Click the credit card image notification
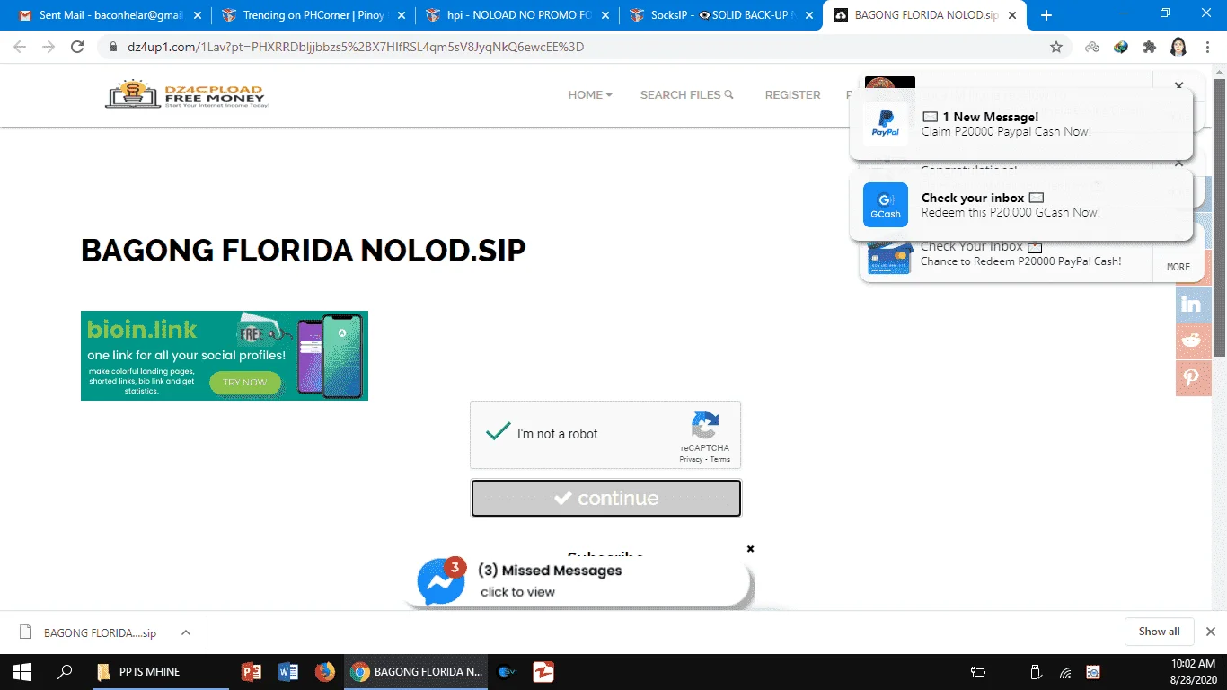Screen dimensions: 1227x690 pos(890,256)
